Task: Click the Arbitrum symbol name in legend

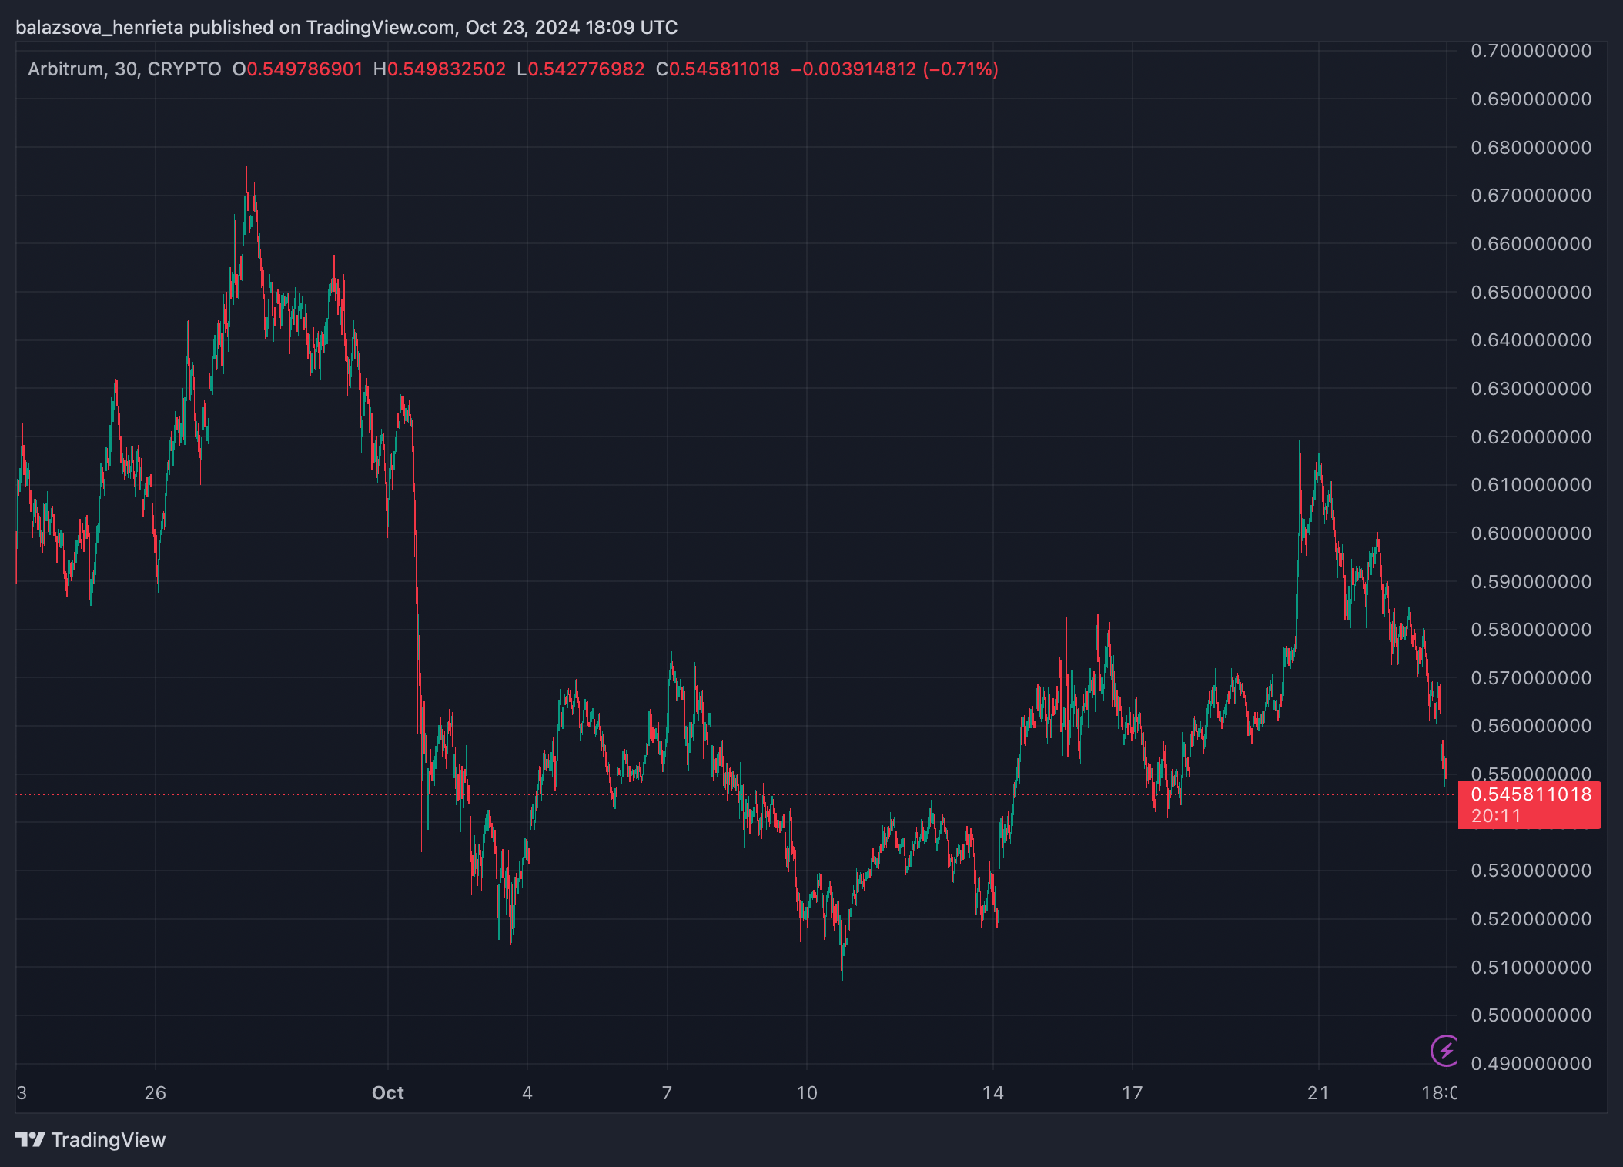Action: coord(66,69)
